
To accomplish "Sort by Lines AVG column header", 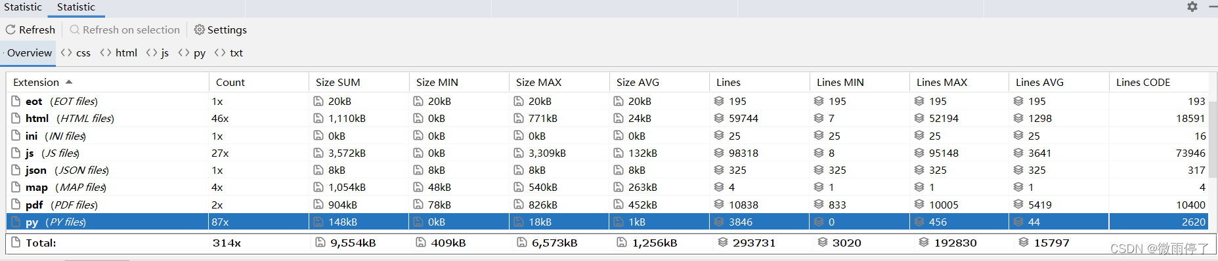I will 1059,82.
